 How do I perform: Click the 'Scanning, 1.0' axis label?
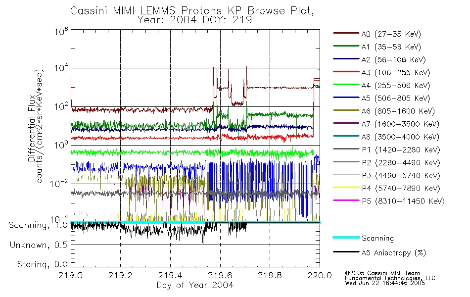38,225
